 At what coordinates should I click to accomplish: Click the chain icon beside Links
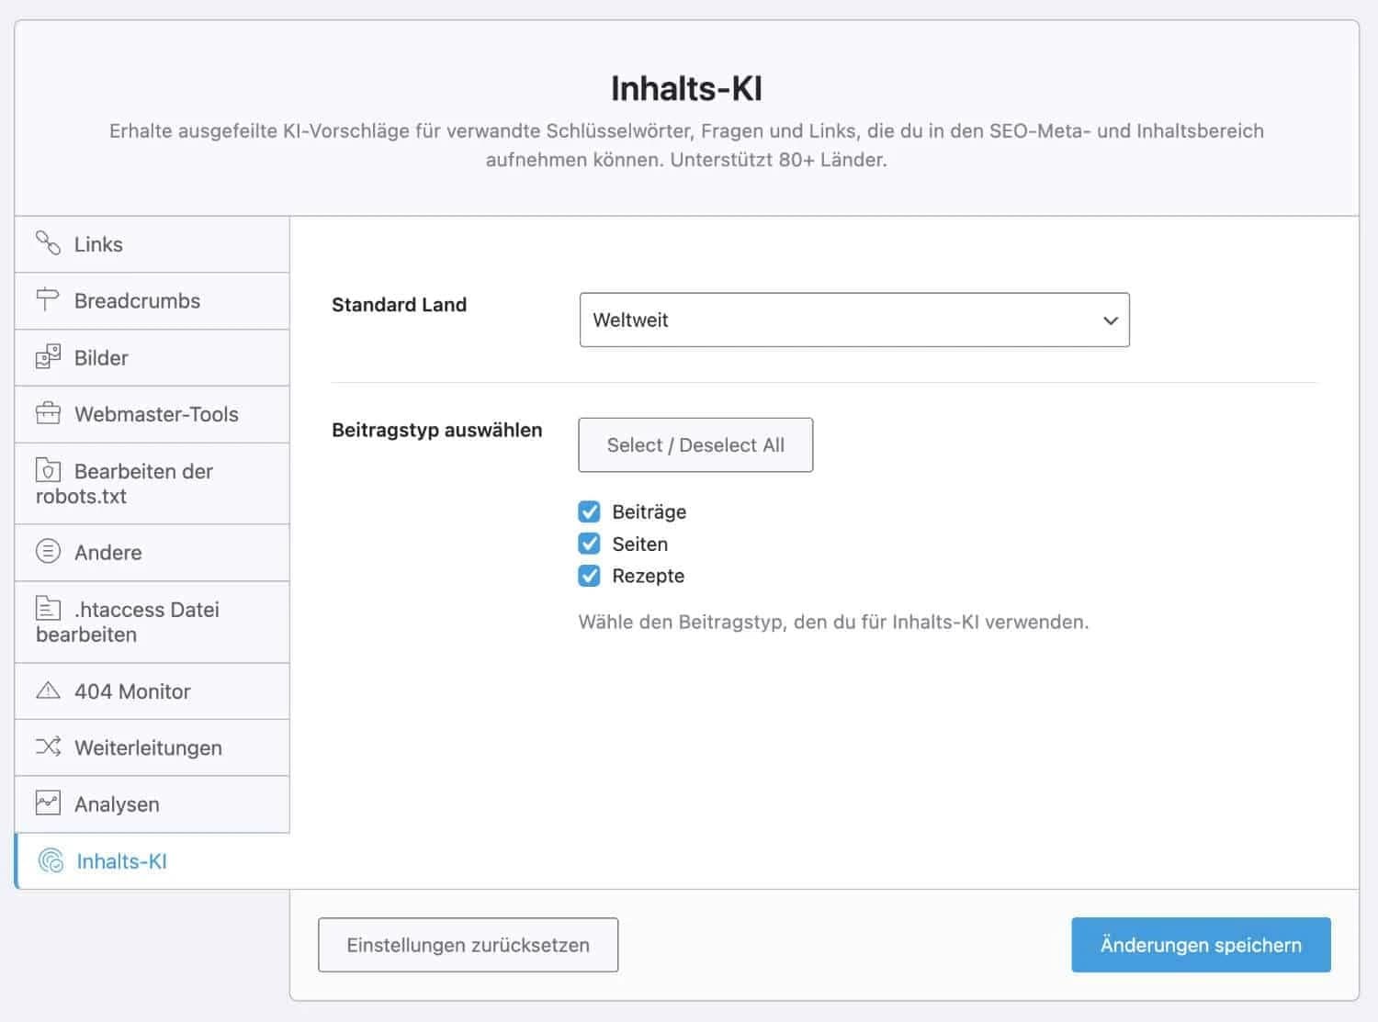(48, 243)
